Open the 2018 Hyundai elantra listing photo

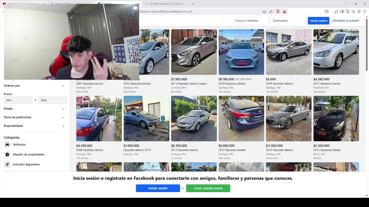coord(241,52)
